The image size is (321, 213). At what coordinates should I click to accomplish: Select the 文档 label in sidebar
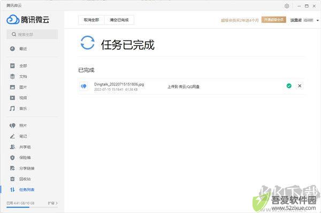pos(23,76)
